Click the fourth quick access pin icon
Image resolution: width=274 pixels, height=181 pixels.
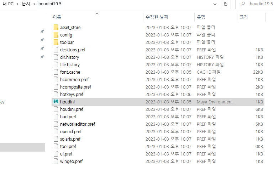pos(42,57)
